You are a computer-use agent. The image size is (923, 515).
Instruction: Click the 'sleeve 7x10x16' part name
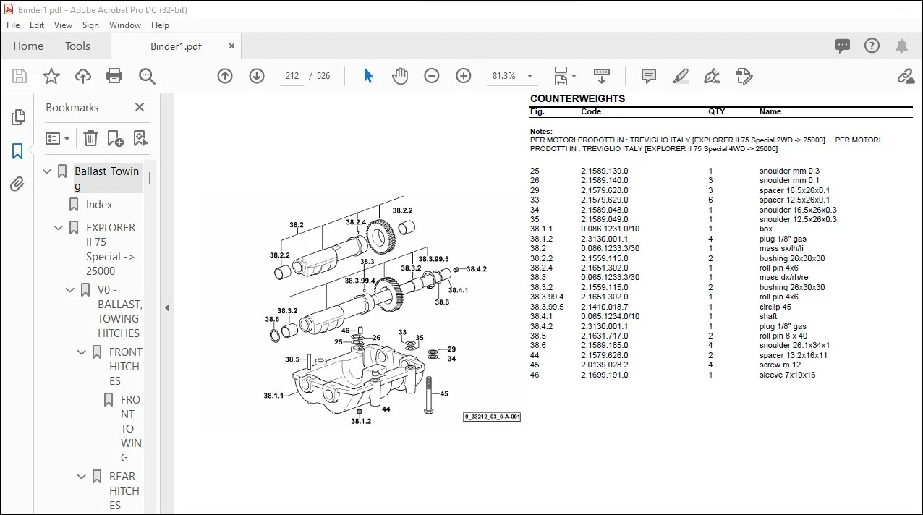coord(787,375)
